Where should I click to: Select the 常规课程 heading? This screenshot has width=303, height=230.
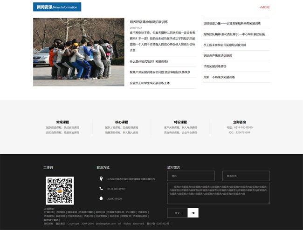tap(62, 122)
